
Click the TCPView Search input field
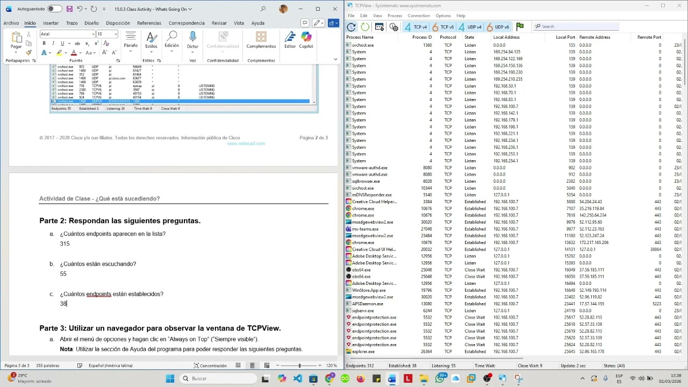(576, 26)
